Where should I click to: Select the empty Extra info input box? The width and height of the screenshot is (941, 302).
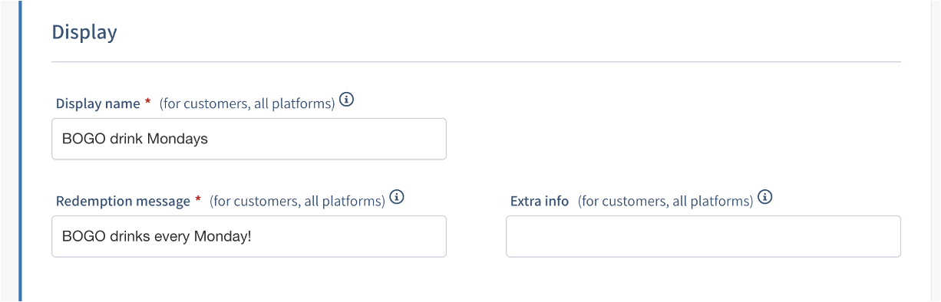[703, 236]
